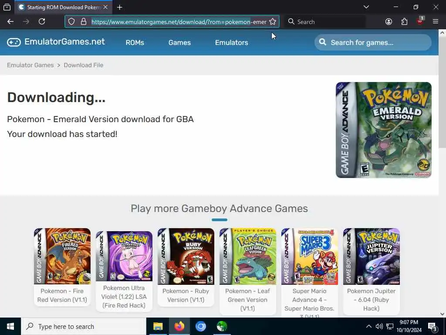The width and height of the screenshot is (446, 335).
Task: Click the taskbar Type here to search box
Action: (x=83, y=326)
